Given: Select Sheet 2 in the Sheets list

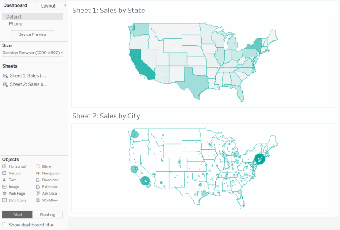Looking at the screenshot, I should 28,84.
